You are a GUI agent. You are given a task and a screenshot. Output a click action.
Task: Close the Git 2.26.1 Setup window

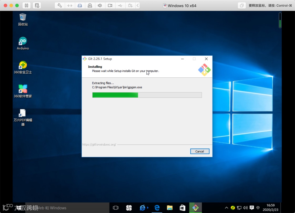click(x=206, y=59)
